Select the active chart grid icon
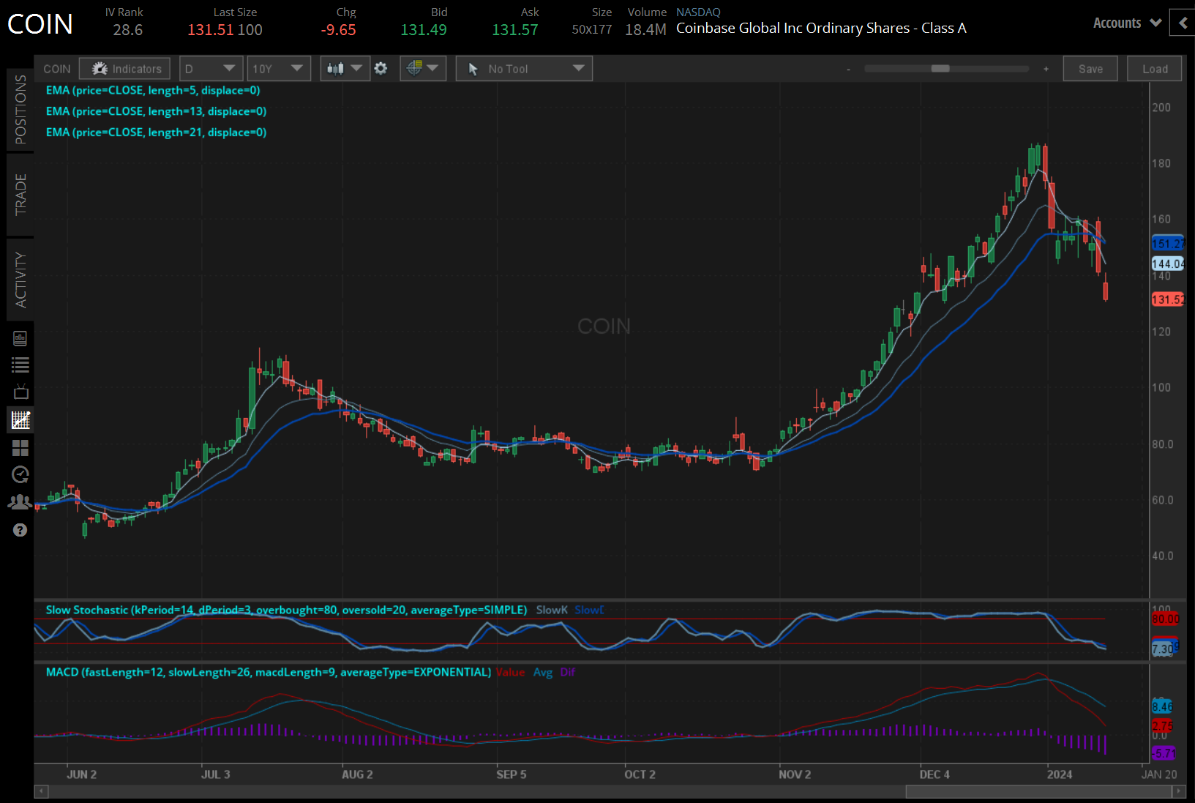 (20, 420)
